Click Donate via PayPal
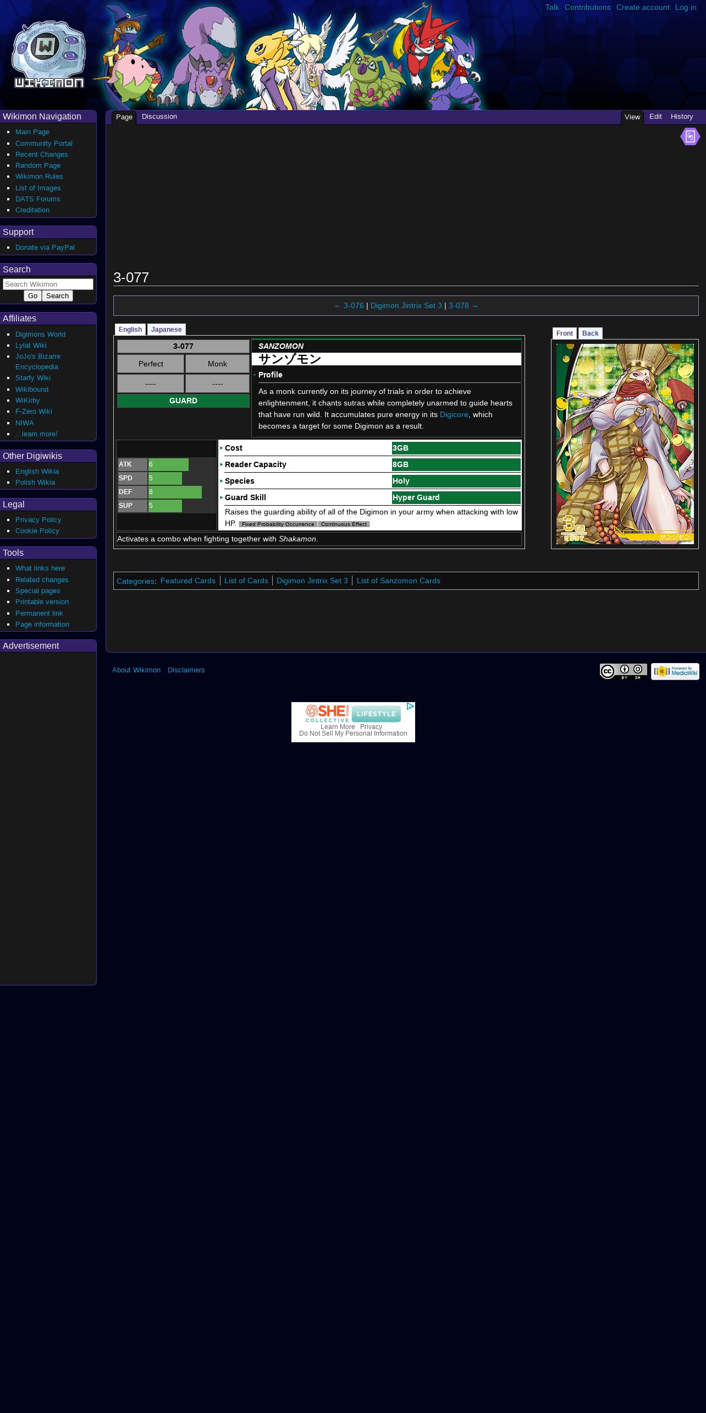706x1413 pixels. (x=45, y=248)
